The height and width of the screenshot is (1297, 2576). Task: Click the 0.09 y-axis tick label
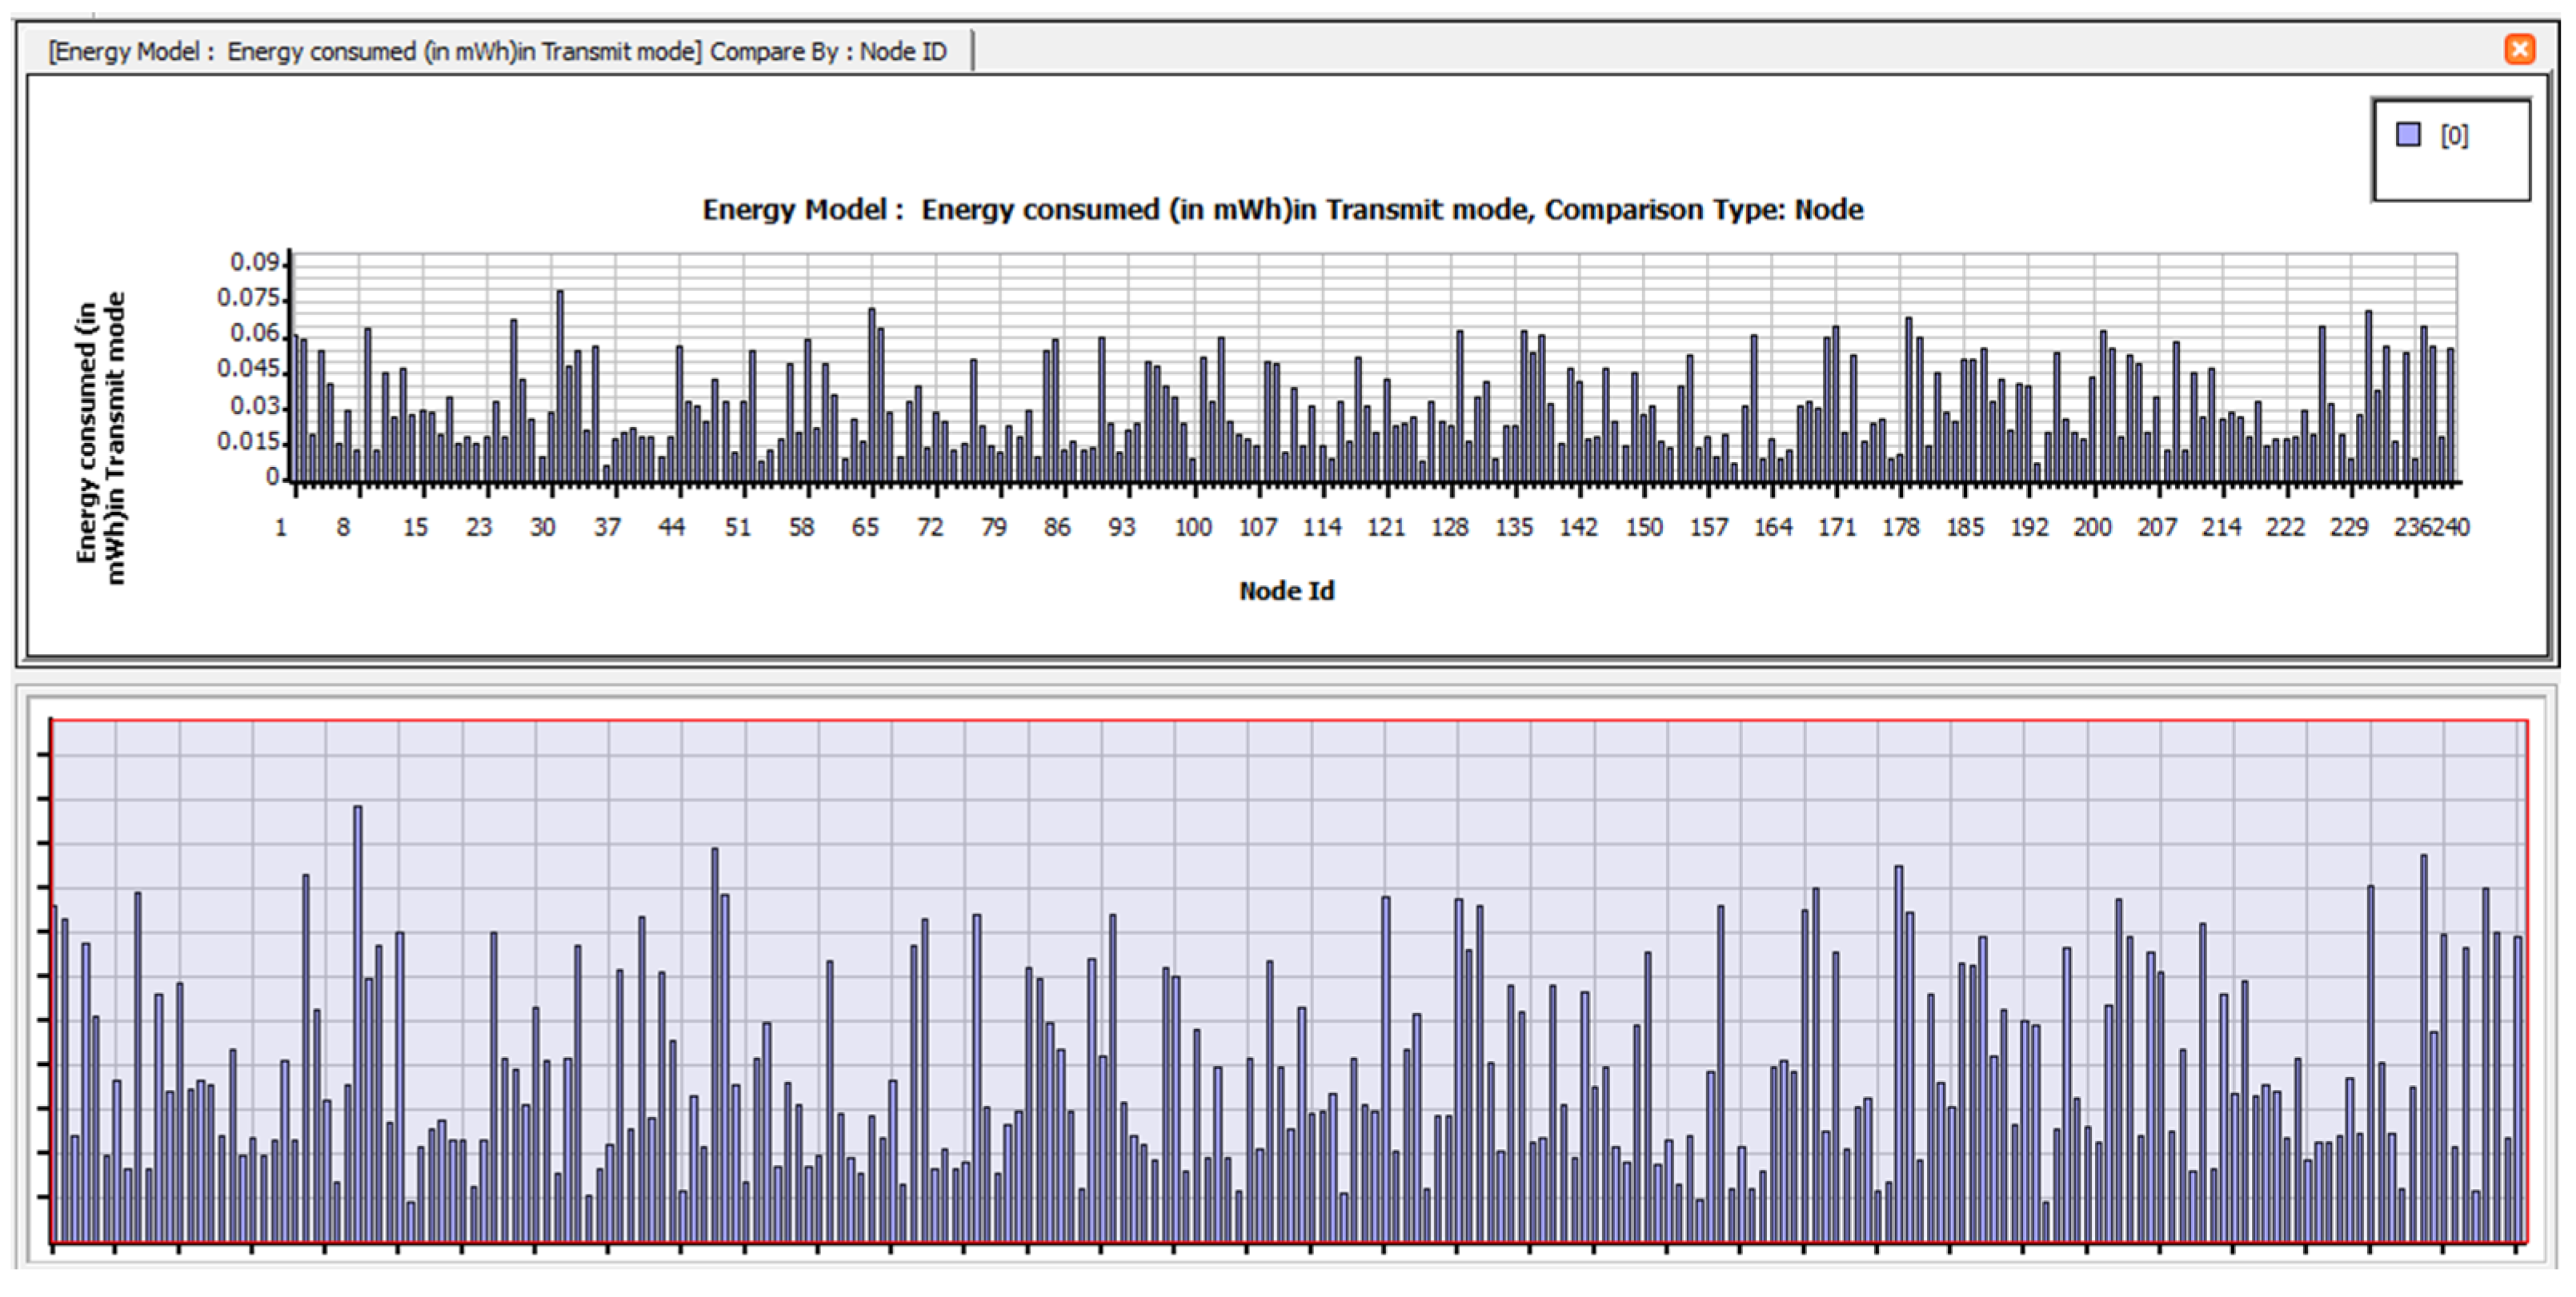click(254, 261)
